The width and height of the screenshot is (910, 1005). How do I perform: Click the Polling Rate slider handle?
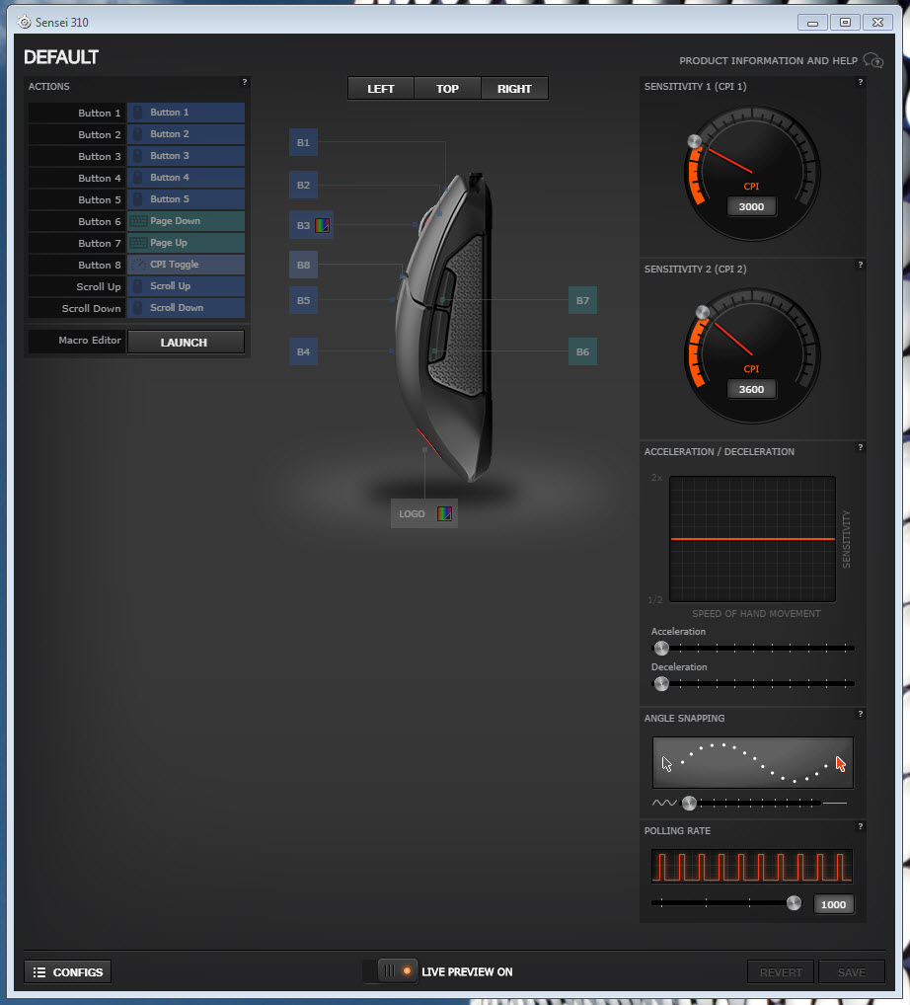(794, 903)
